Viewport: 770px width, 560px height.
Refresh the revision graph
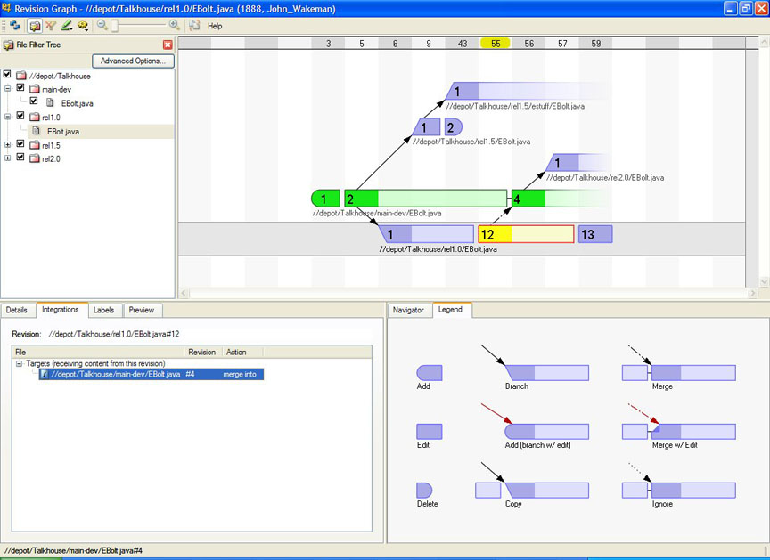click(x=15, y=26)
